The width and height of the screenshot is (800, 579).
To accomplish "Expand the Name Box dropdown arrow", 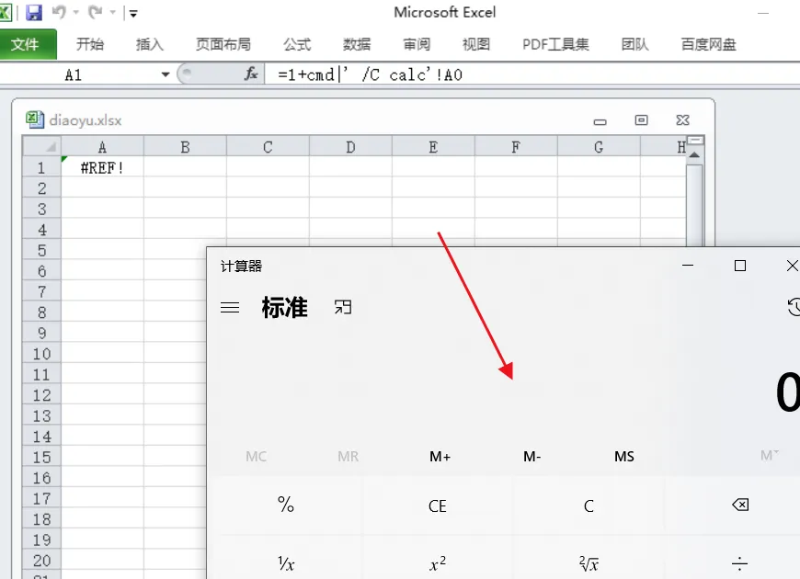I will (166, 74).
